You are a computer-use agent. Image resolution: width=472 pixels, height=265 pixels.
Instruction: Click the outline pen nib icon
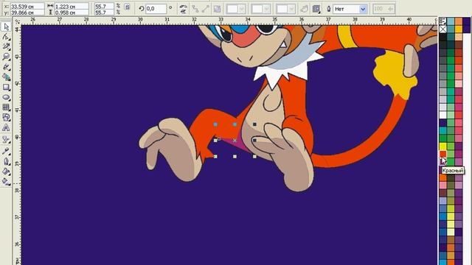pos(328,9)
